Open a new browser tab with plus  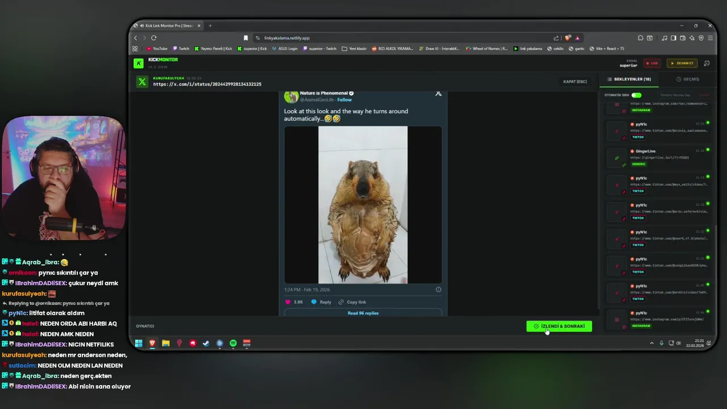[x=210, y=26]
